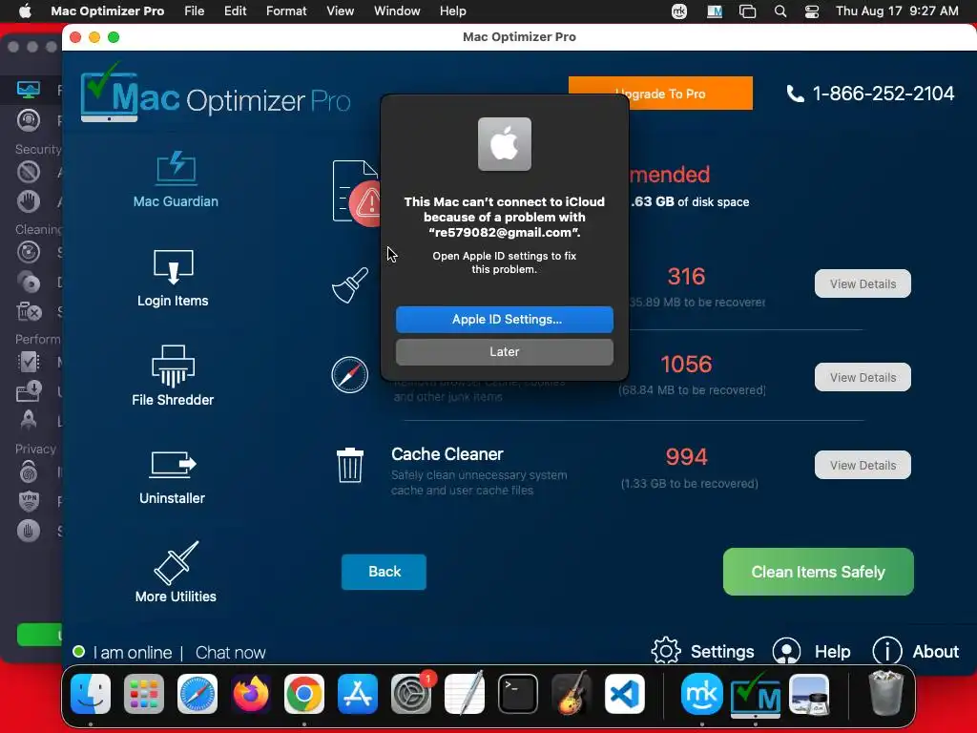Open MacKeeper from the Dock

click(x=702, y=694)
